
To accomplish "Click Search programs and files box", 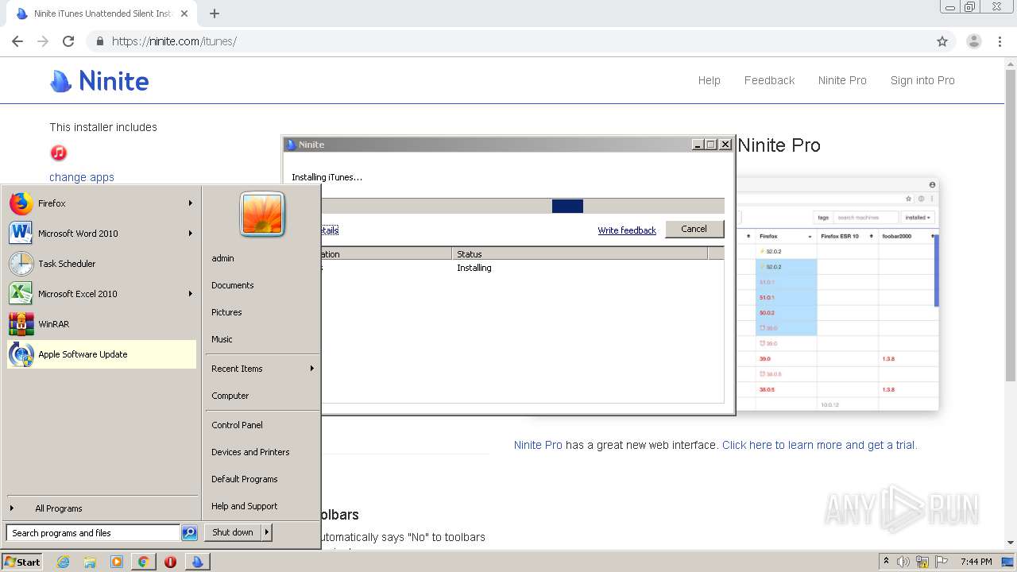I will [94, 533].
